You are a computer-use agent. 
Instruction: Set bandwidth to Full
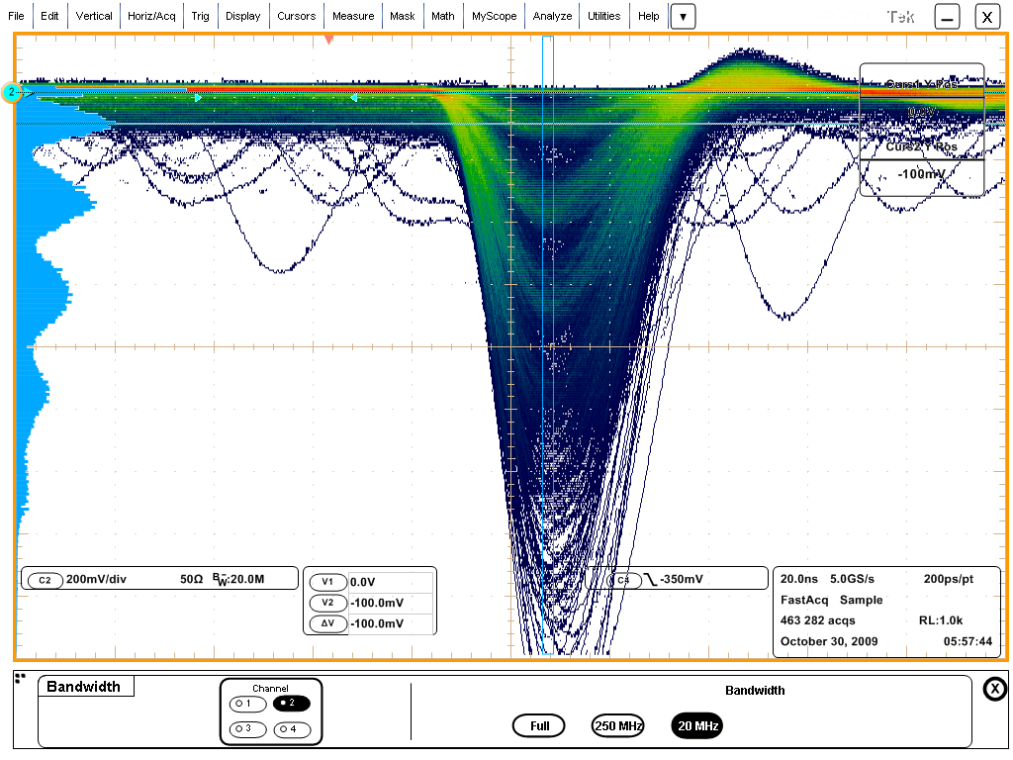click(539, 725)
